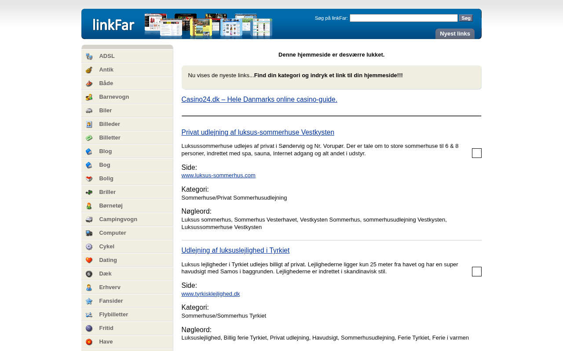Click the Bog book icon
Screen dimensions: 563x351
click(89, 165)
